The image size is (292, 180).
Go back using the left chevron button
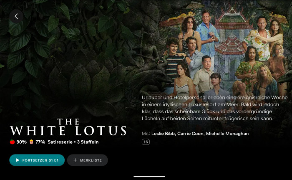point(16,16)
